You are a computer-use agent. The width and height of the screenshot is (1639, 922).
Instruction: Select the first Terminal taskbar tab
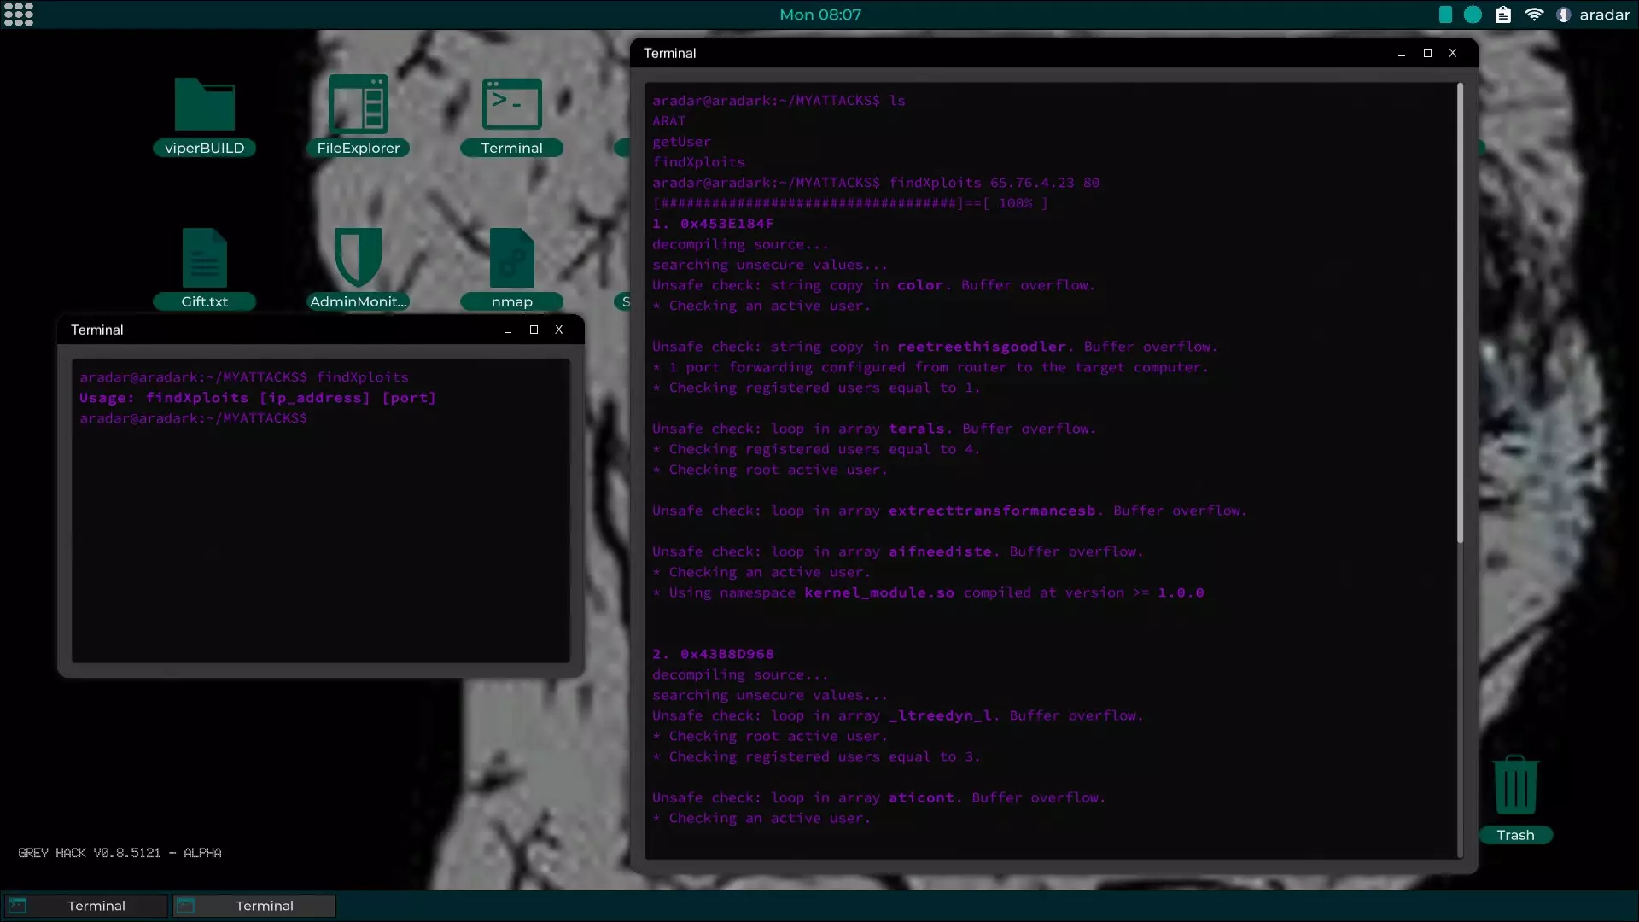point(85,906)
